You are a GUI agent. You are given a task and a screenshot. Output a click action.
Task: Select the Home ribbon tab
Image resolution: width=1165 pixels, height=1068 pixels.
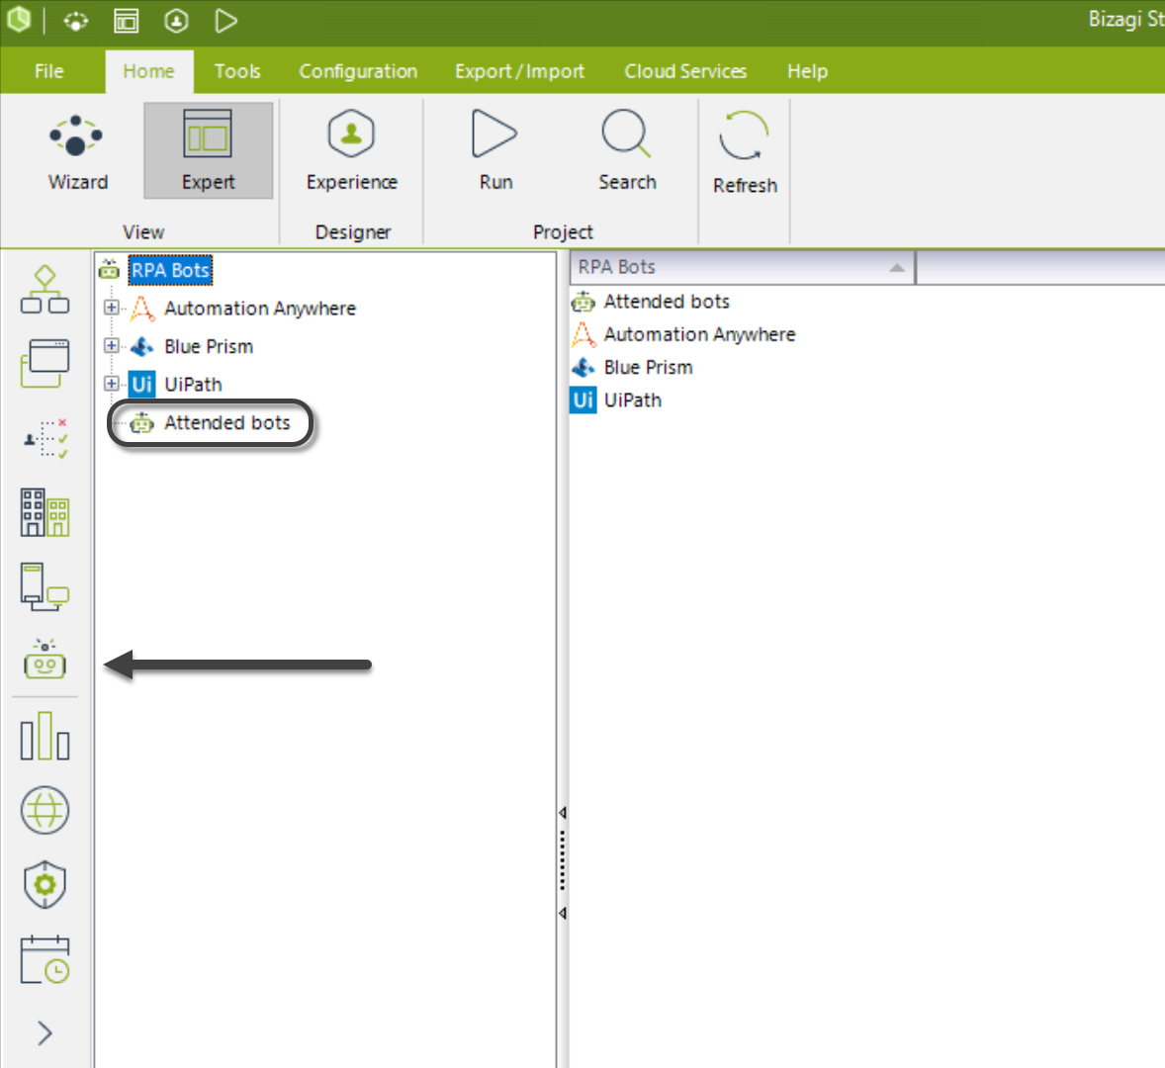148,71
